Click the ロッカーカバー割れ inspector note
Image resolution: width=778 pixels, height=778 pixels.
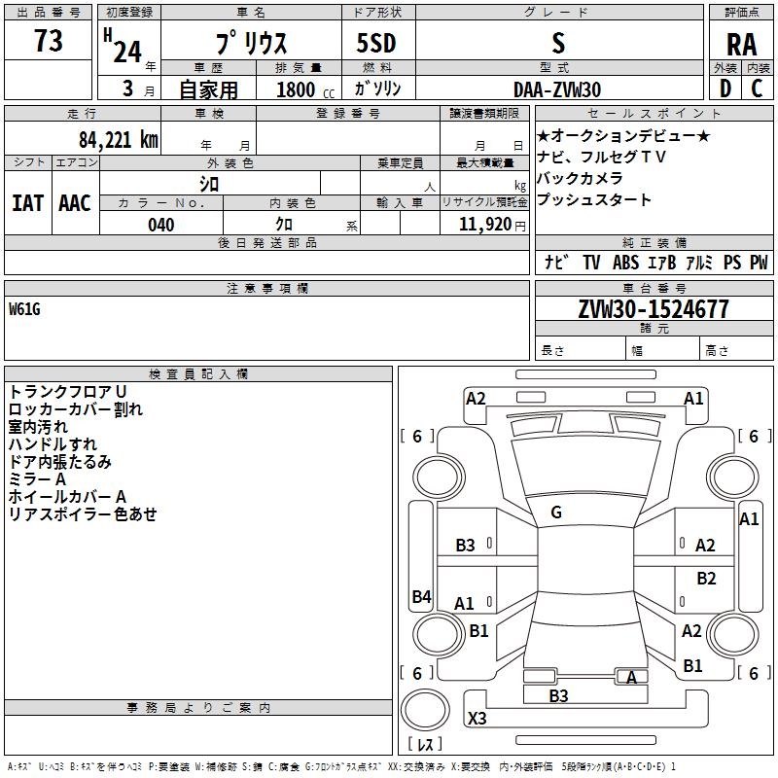coord(75,409)
